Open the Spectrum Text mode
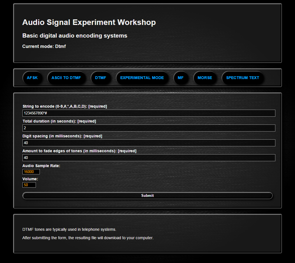Screen dimensions: 295x263 pyautogui.click(x=243, y=78)
